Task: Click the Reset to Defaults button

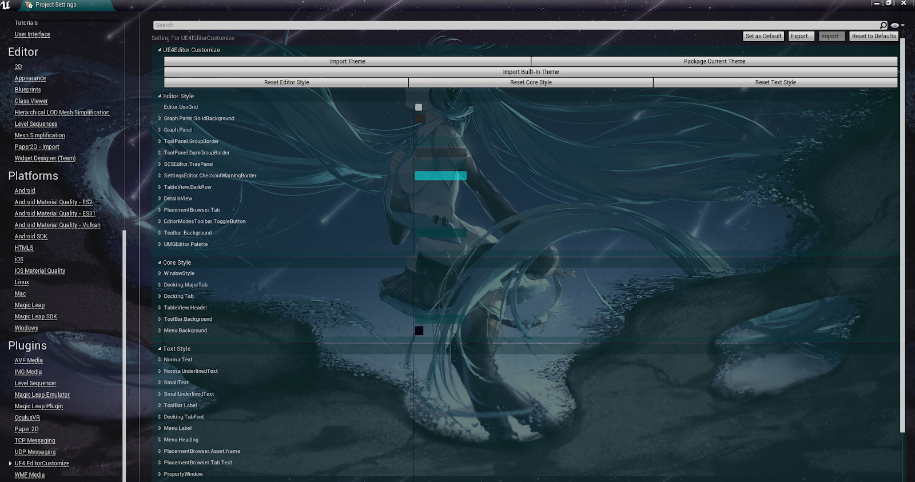Action: coord(874,36)
